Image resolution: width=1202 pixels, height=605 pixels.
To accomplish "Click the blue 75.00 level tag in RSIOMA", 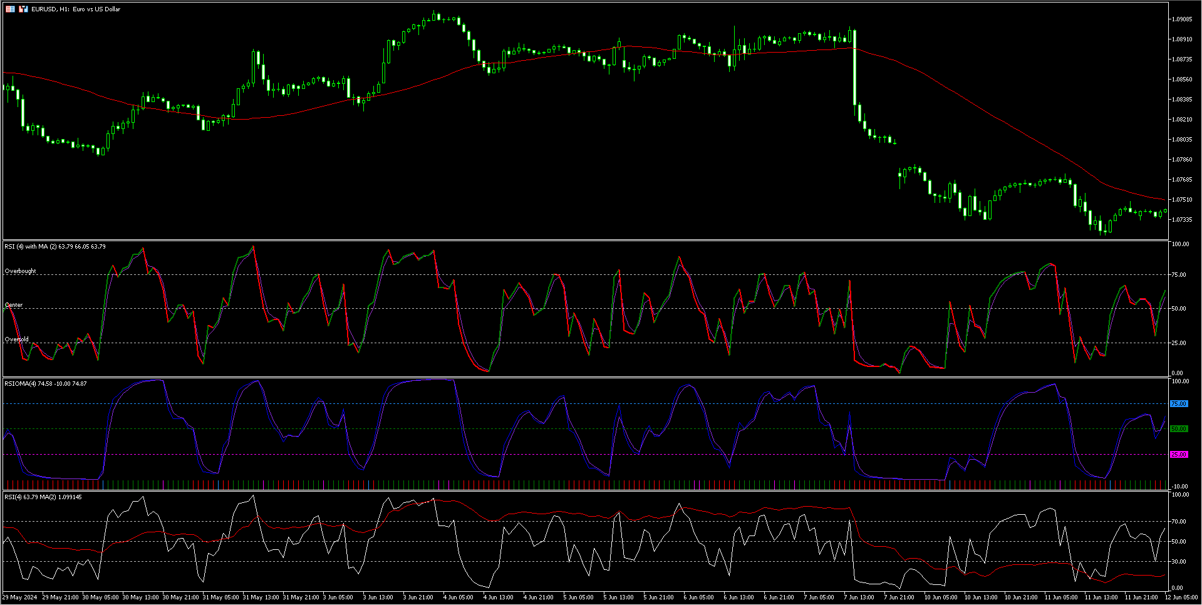I will [x=1179, y=404].
